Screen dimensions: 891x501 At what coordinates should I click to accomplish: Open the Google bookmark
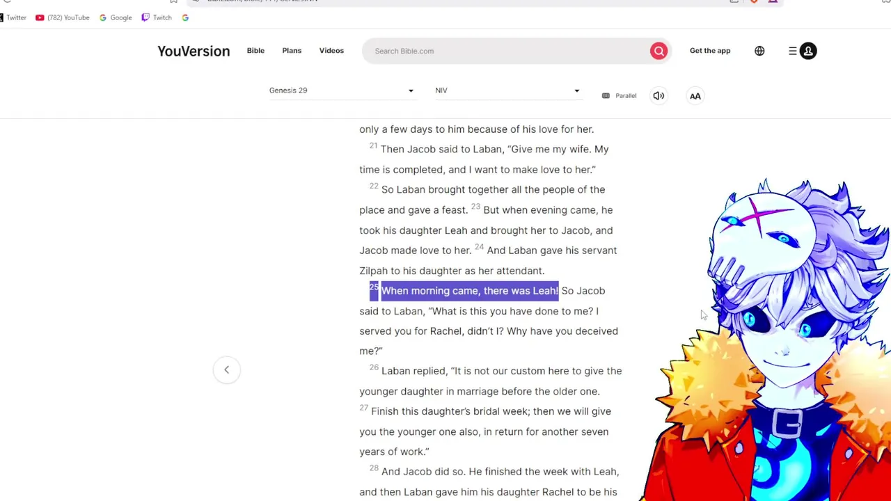116,17
